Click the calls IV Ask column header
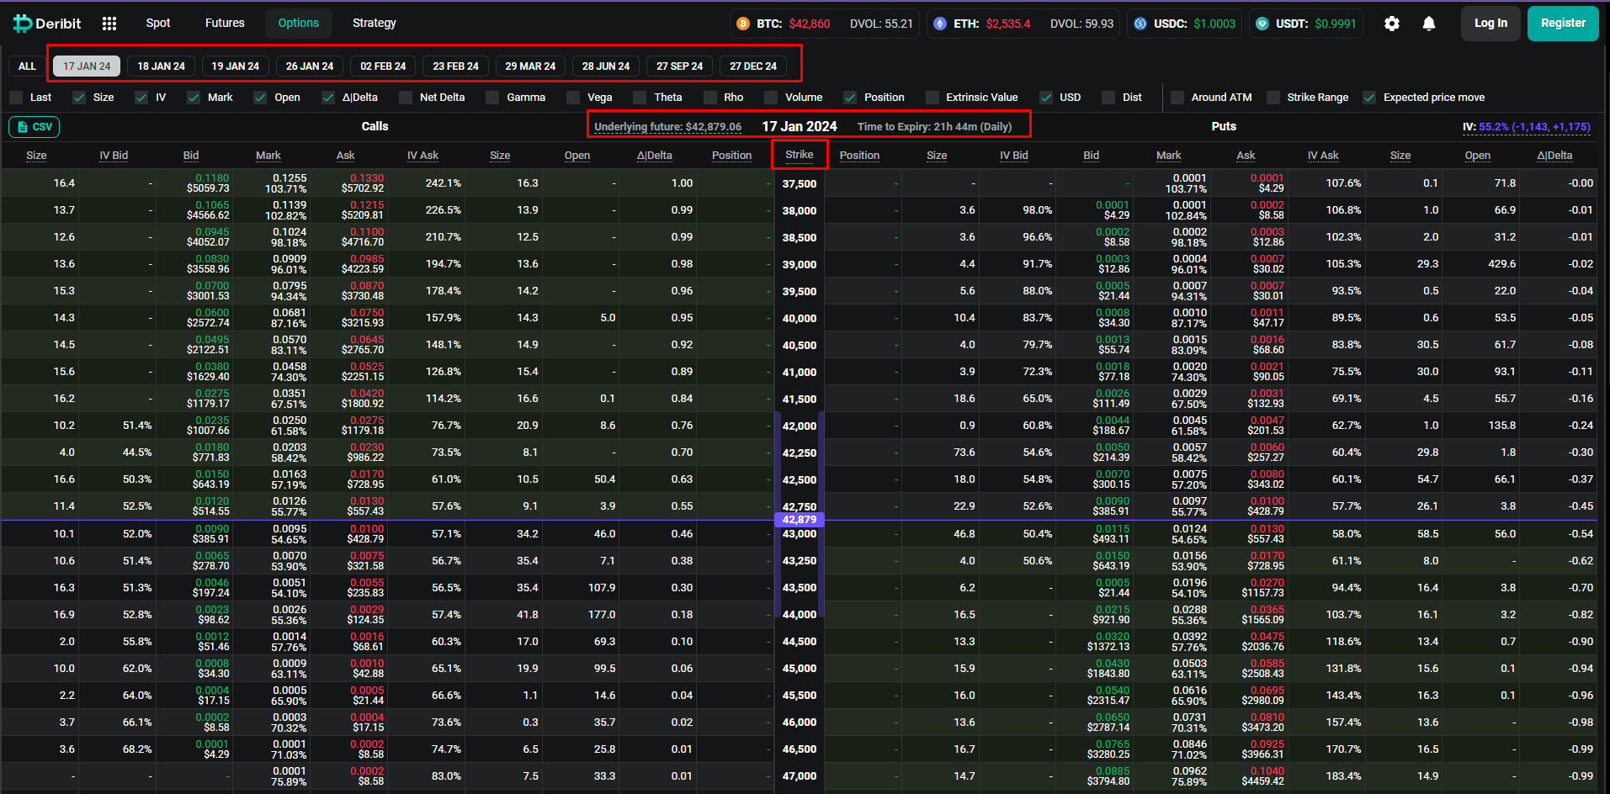 [x=423, y=156]
